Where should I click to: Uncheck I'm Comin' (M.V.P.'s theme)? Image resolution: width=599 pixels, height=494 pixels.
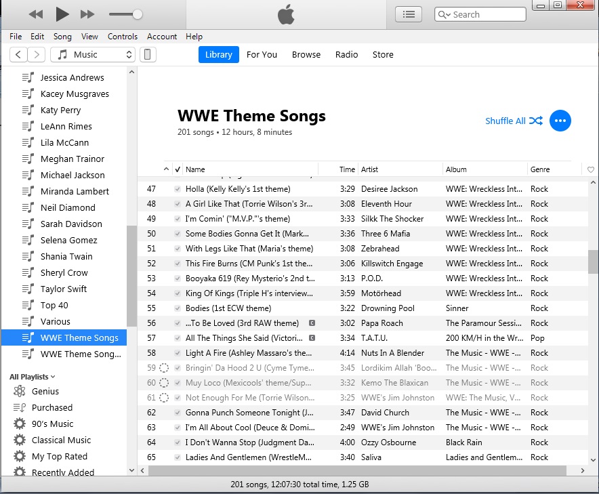tap(178, 218)
